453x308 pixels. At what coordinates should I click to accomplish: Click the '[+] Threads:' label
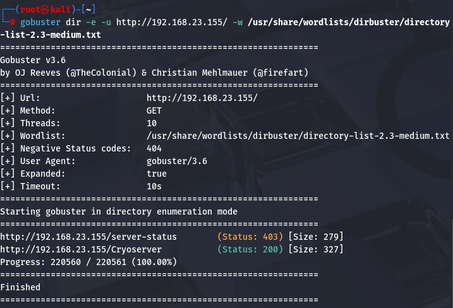coord(30,123)
